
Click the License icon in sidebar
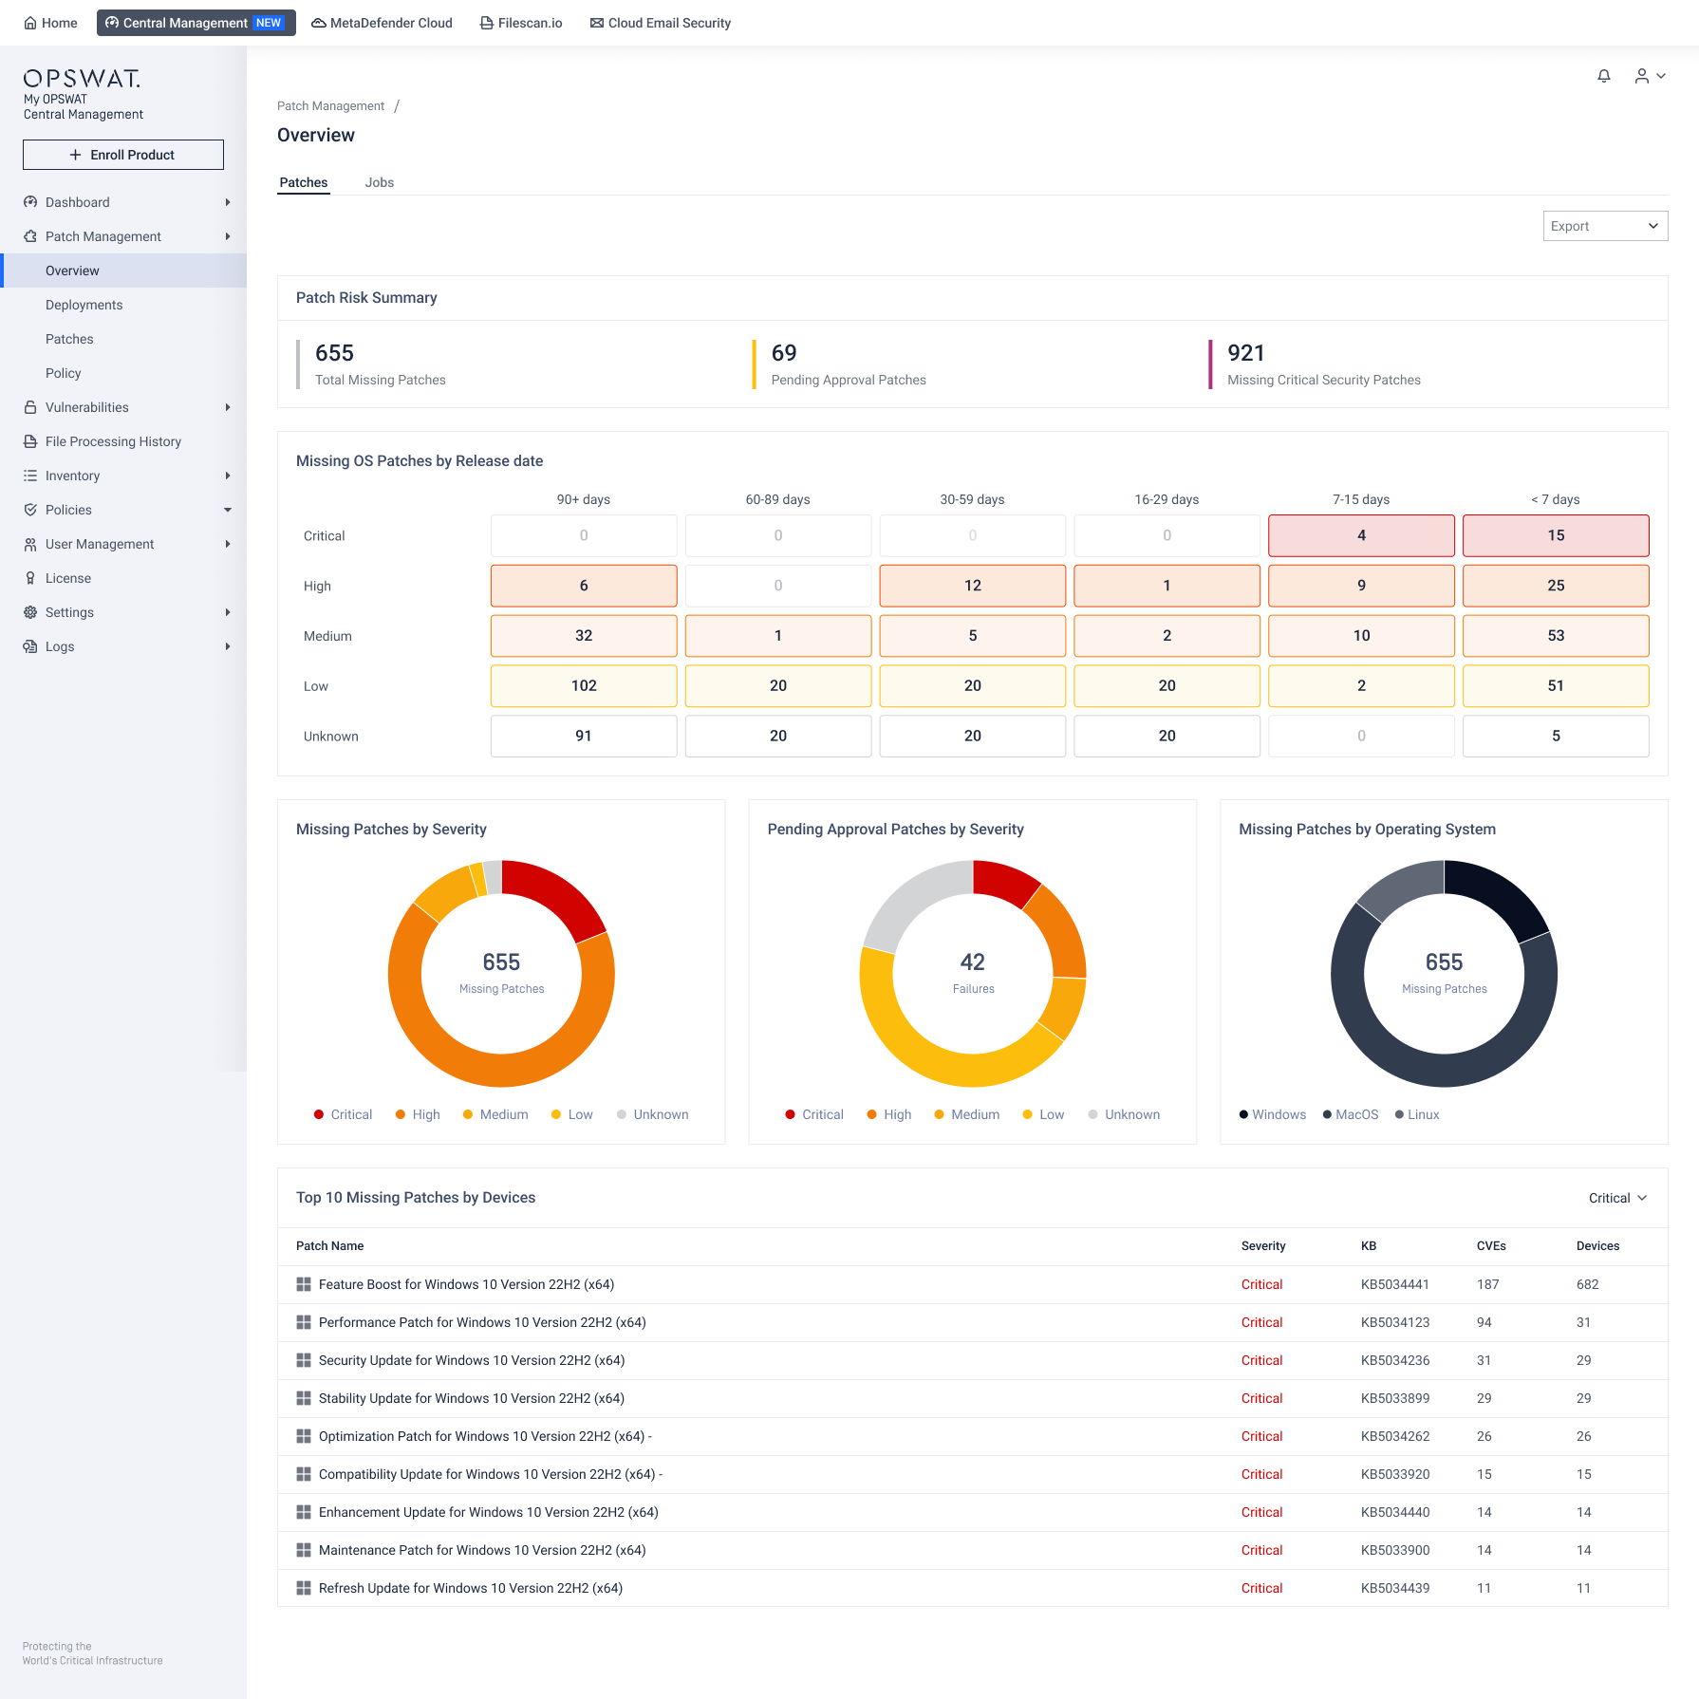click(x=30, y=578)
